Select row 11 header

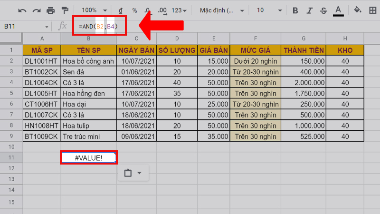(11, 157)
